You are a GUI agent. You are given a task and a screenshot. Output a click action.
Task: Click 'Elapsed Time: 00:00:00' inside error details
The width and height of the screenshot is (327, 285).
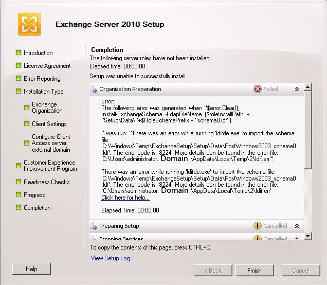click(130, 210)
